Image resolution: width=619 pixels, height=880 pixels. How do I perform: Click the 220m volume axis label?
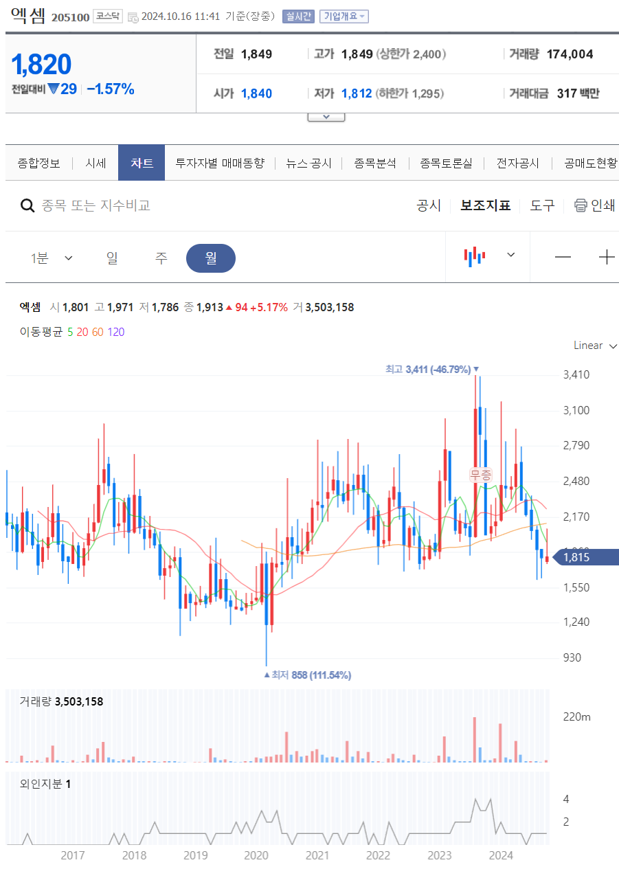point(577,717)
